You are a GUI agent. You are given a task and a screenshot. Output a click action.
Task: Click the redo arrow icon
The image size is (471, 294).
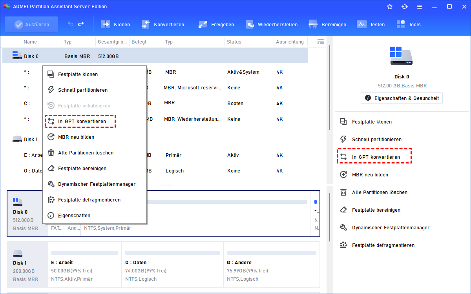tap(81, 24)
